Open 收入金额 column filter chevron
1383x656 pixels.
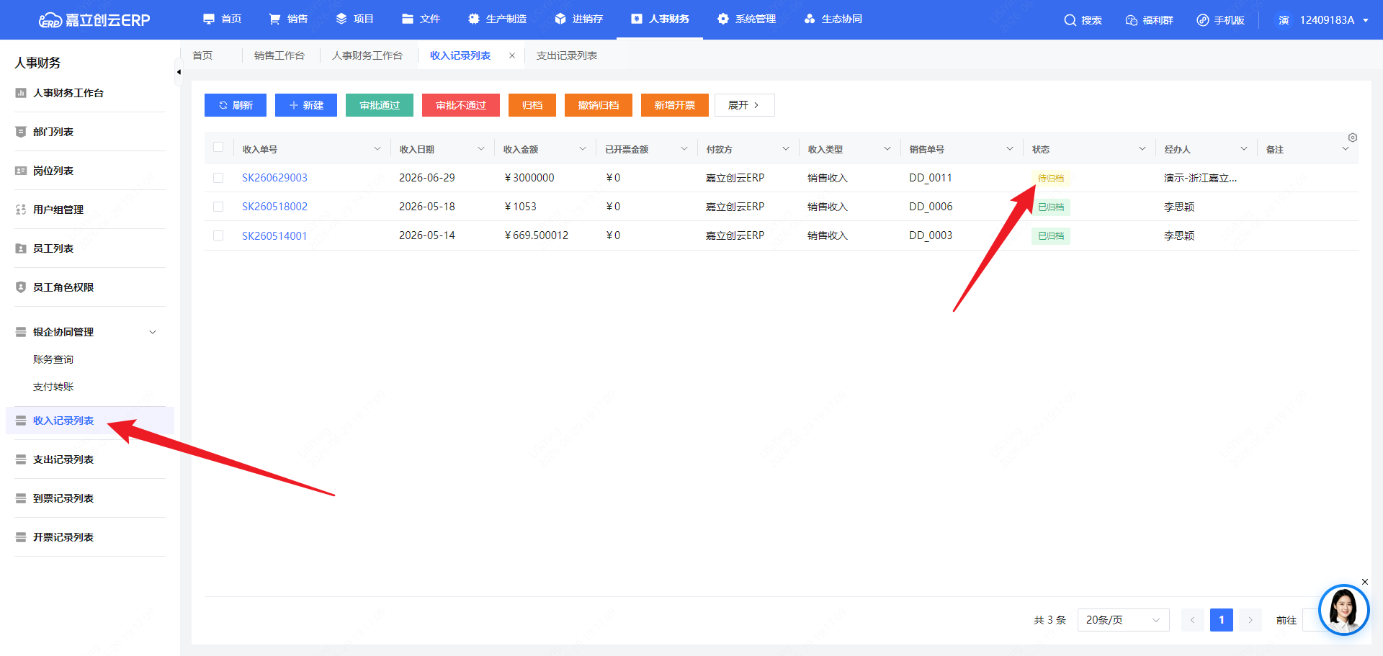click(583, 149)
